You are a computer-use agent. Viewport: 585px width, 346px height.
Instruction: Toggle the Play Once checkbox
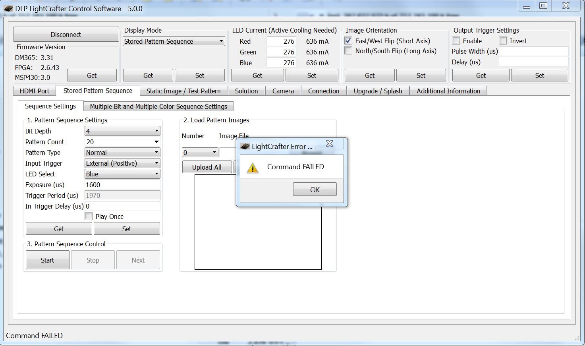tap(89, 216)
